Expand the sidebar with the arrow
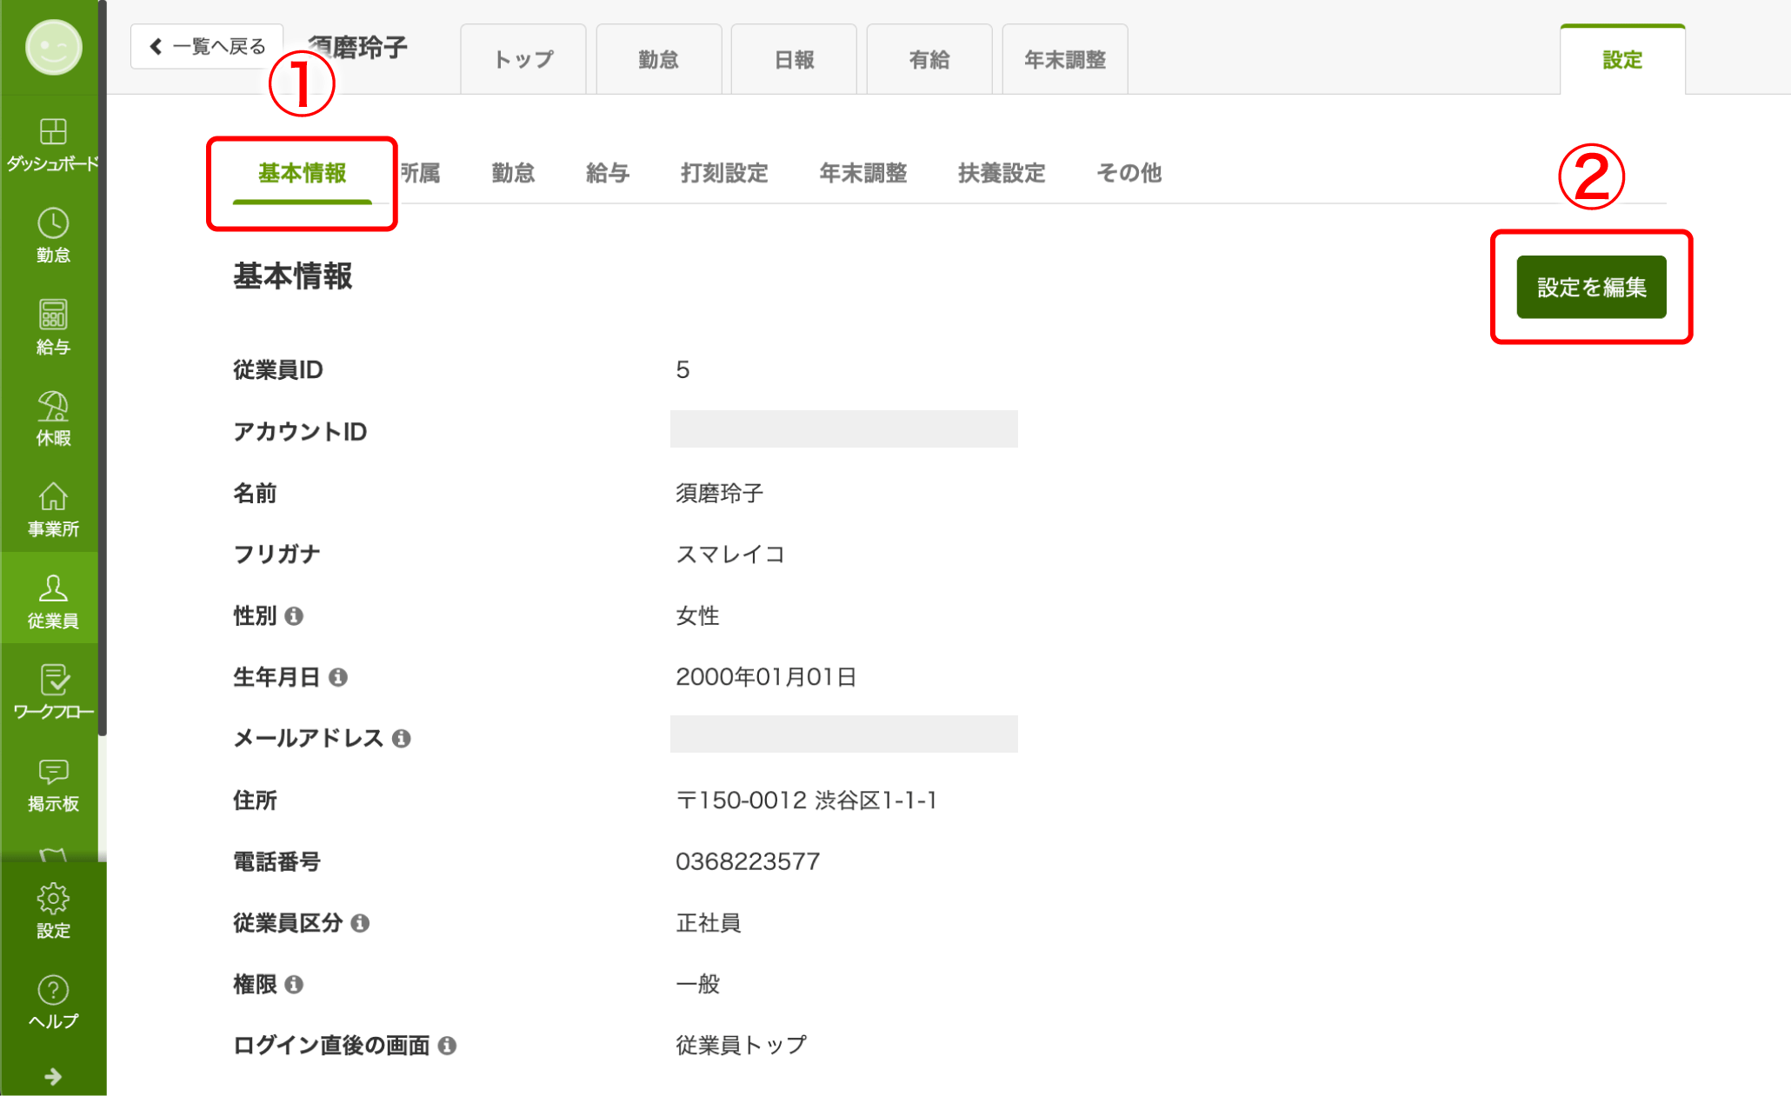This screenshot has height=1096, width=1791. (53, 1077)
